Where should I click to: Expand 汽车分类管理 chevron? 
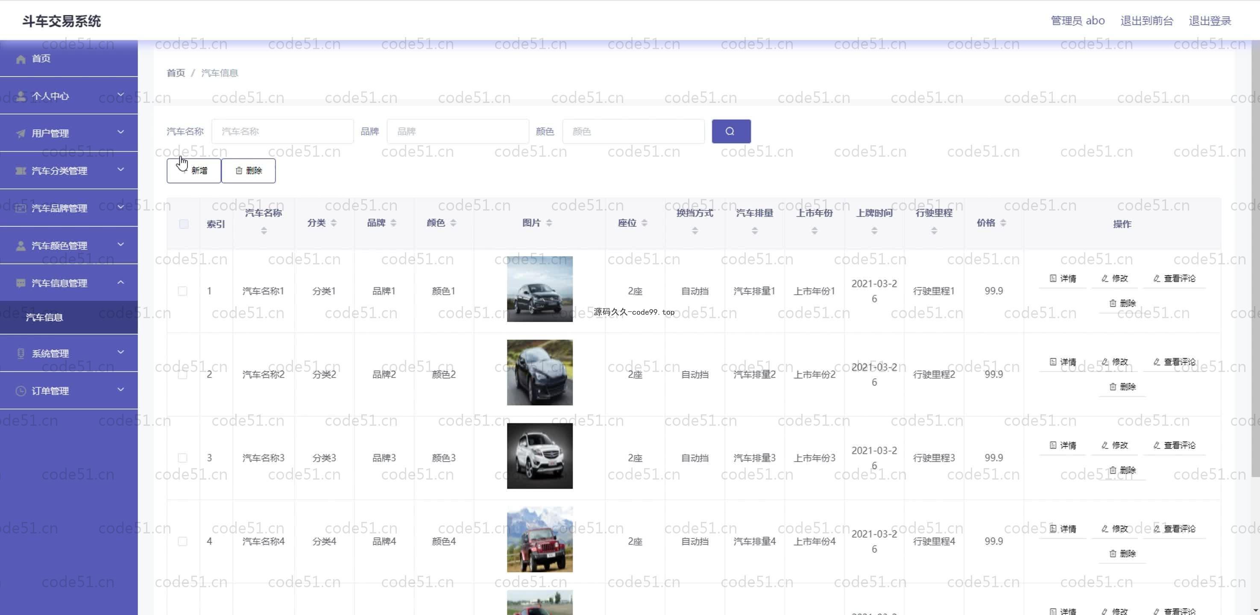coord(120,170)
